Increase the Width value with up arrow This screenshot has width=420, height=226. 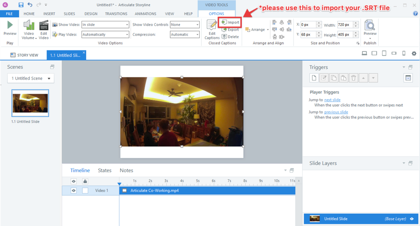(x=356, y=23)
